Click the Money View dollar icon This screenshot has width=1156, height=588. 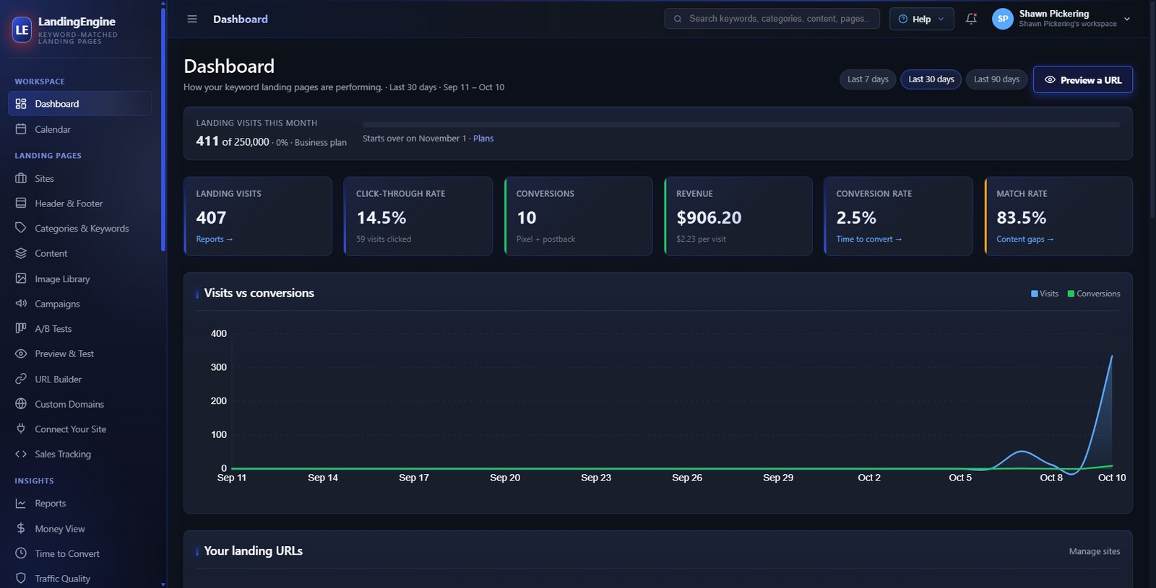point(21,529)
